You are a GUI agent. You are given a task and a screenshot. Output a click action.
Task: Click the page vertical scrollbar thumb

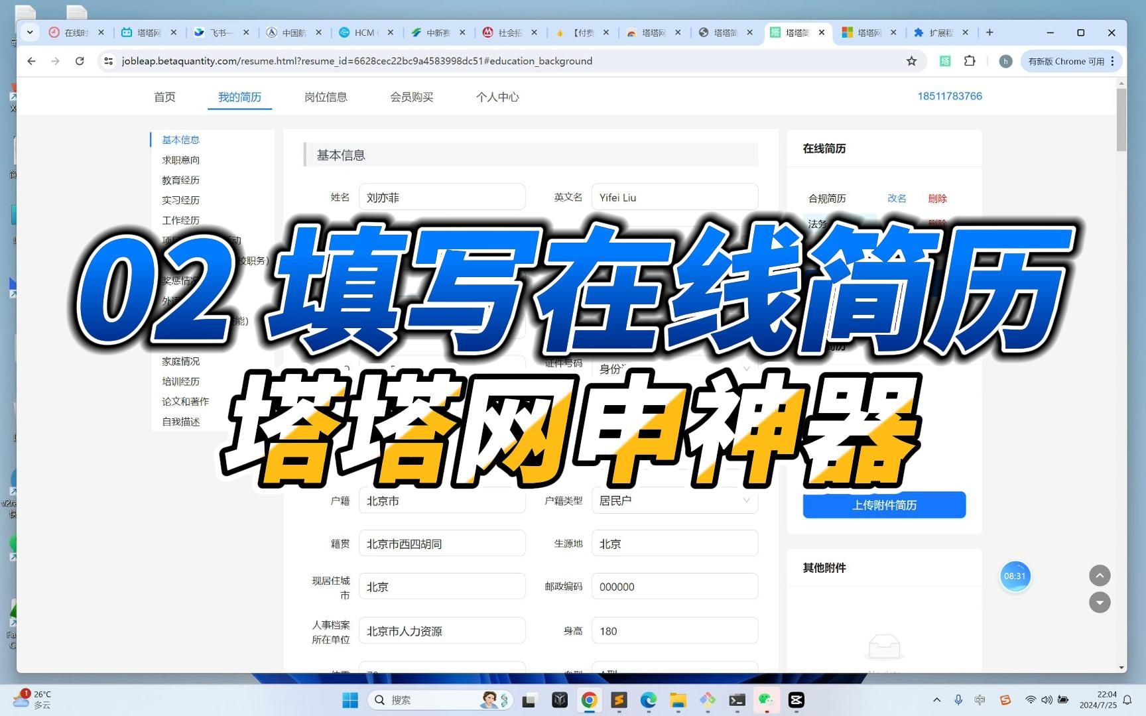click(x=1121, y=120)
